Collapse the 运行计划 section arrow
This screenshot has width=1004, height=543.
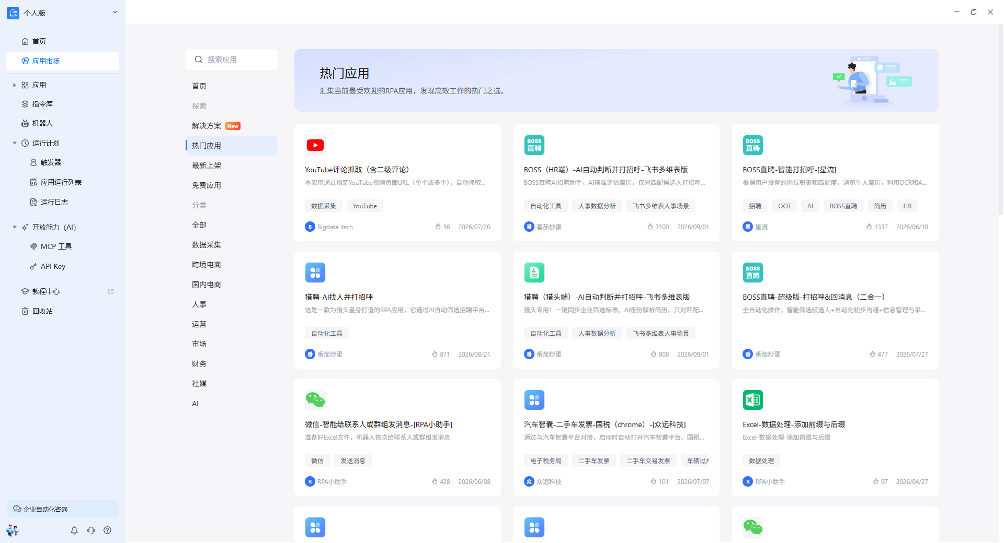tap(15, 143)
